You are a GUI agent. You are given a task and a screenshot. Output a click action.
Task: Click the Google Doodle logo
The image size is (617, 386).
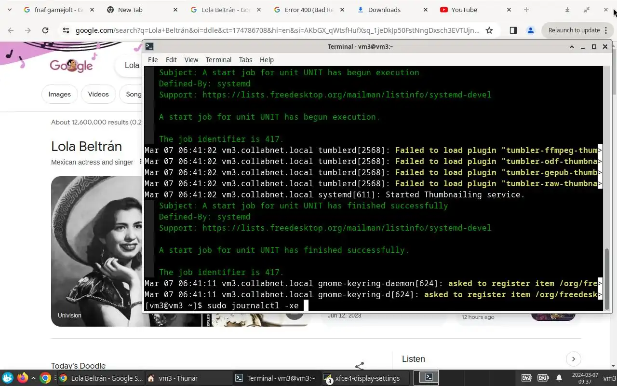(71, 65)
